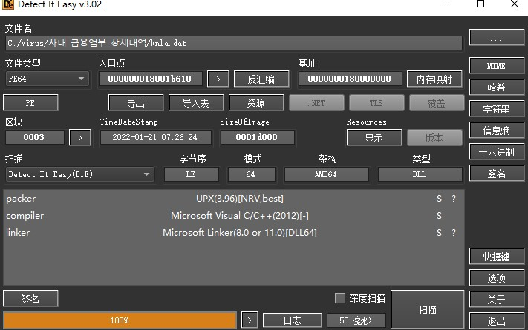Click the disabled .NET button
The height and width of the screenshot is (330, 528).
point(316,103)
